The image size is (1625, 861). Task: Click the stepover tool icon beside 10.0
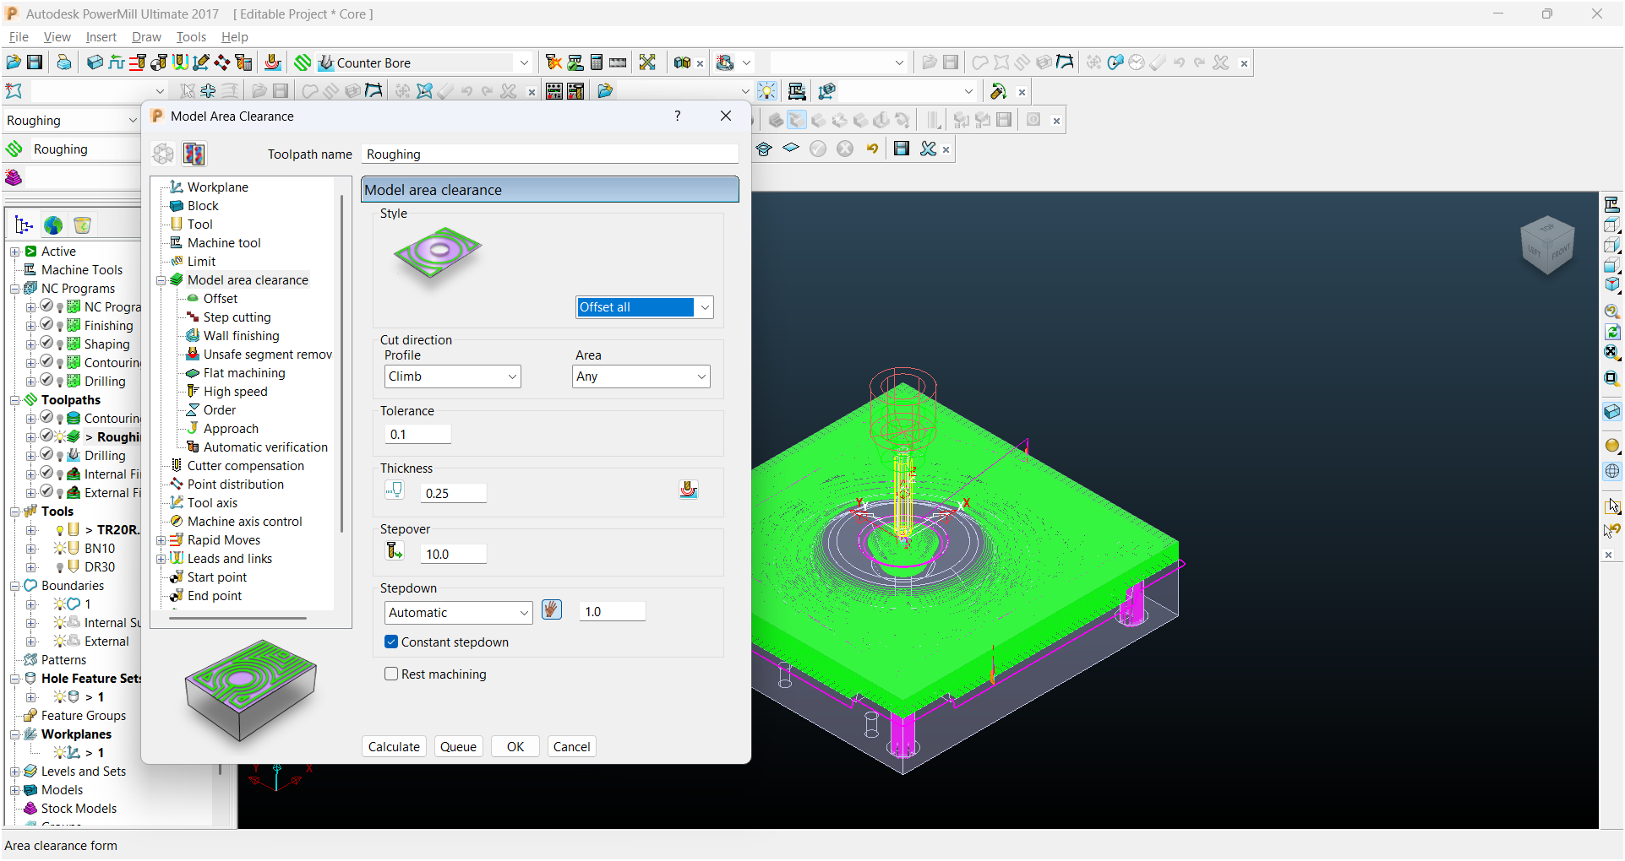(x=395, y=552)
